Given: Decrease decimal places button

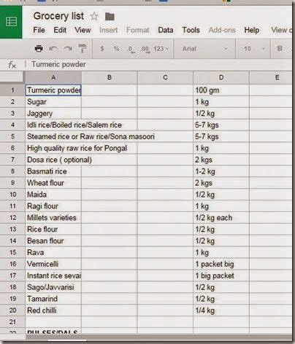Looking at the screenshot, I should (131, 50).
